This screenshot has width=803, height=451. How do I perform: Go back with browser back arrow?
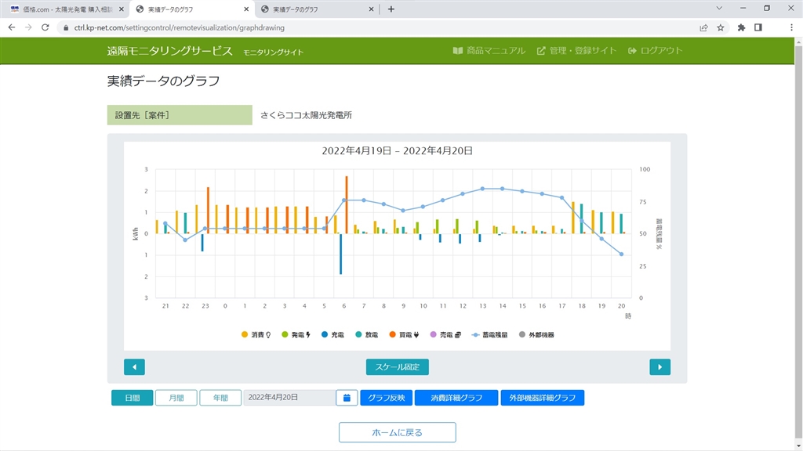(11, 27)
